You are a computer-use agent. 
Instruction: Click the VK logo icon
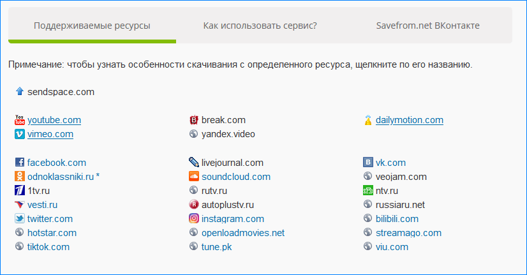(x=368, y=162)
